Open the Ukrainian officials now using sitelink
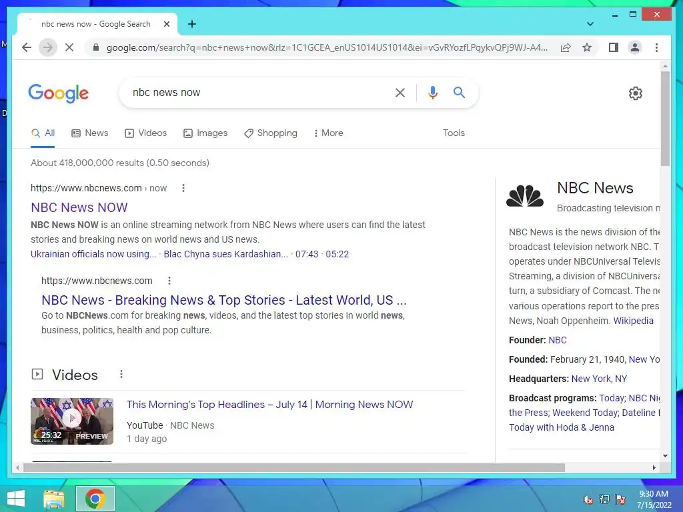The height and width of the screenshot is (512, 683). click(x=93, y=254)
